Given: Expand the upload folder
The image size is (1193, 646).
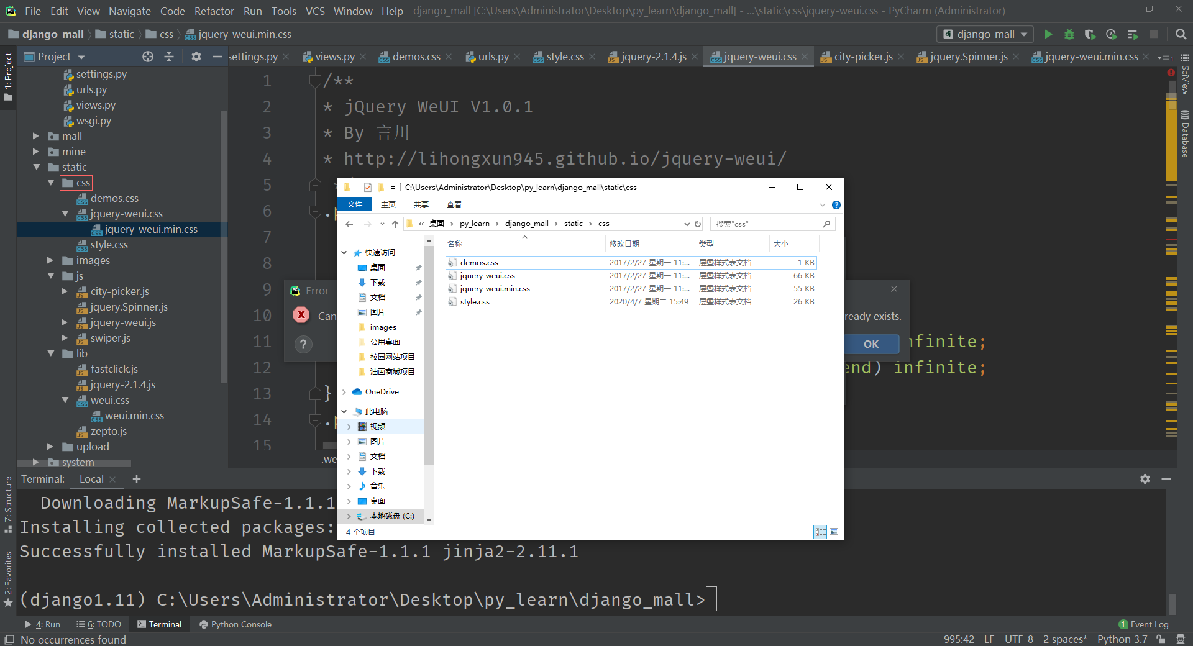Looking at the screenshot, I should 50,447.
